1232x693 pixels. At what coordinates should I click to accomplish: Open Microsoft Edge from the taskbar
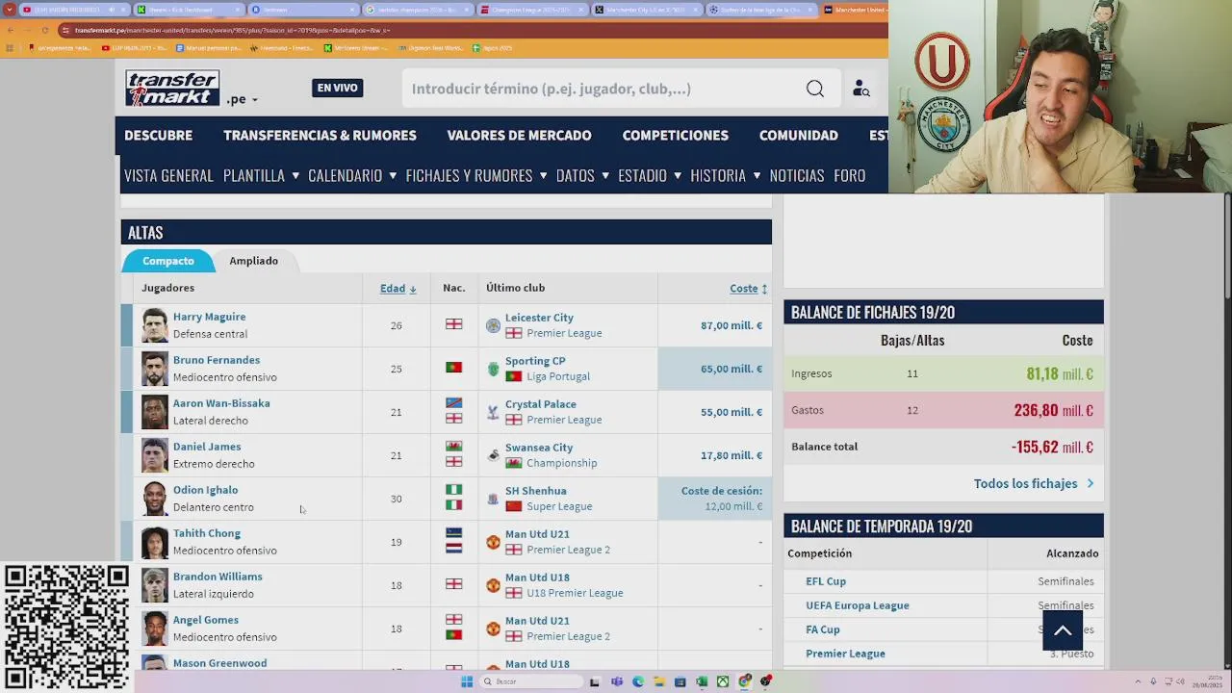click(x=637, y=681)
